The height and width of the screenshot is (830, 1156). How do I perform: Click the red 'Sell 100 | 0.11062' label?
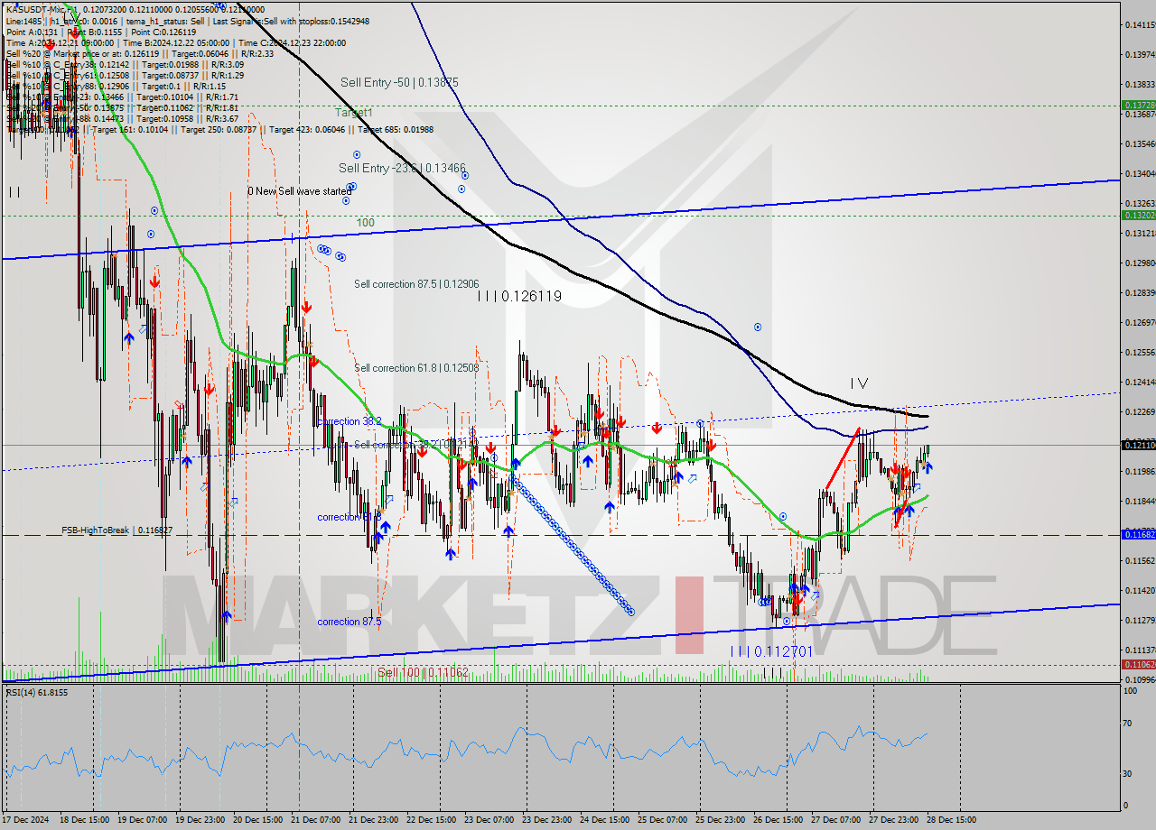423,672
